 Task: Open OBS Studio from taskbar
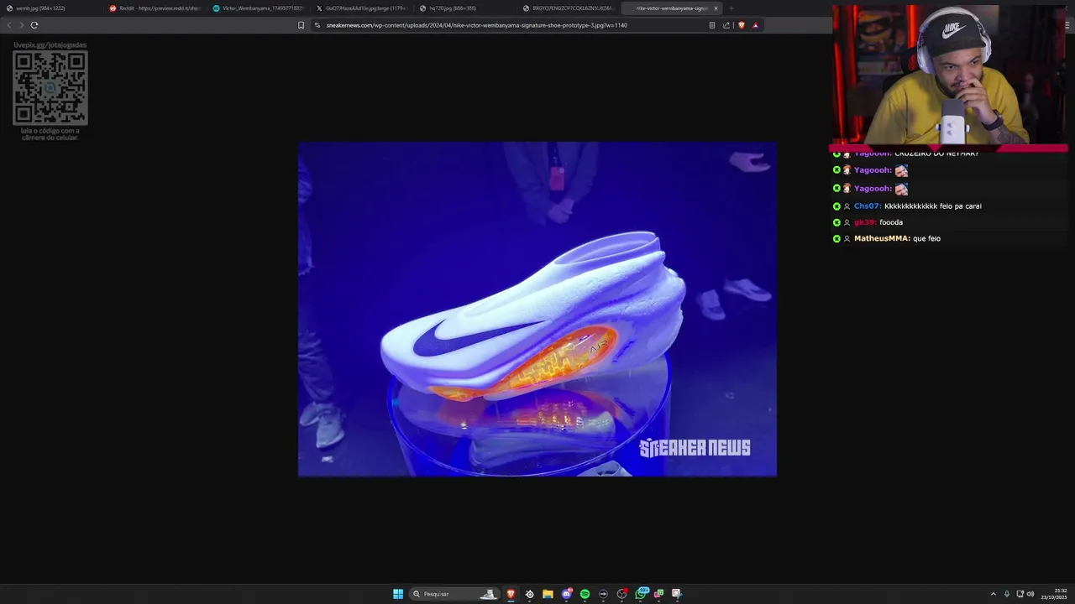pos(622,594)
